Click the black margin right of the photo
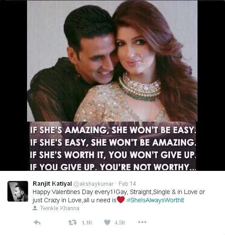225x235 pixels. tap(211, 85)
